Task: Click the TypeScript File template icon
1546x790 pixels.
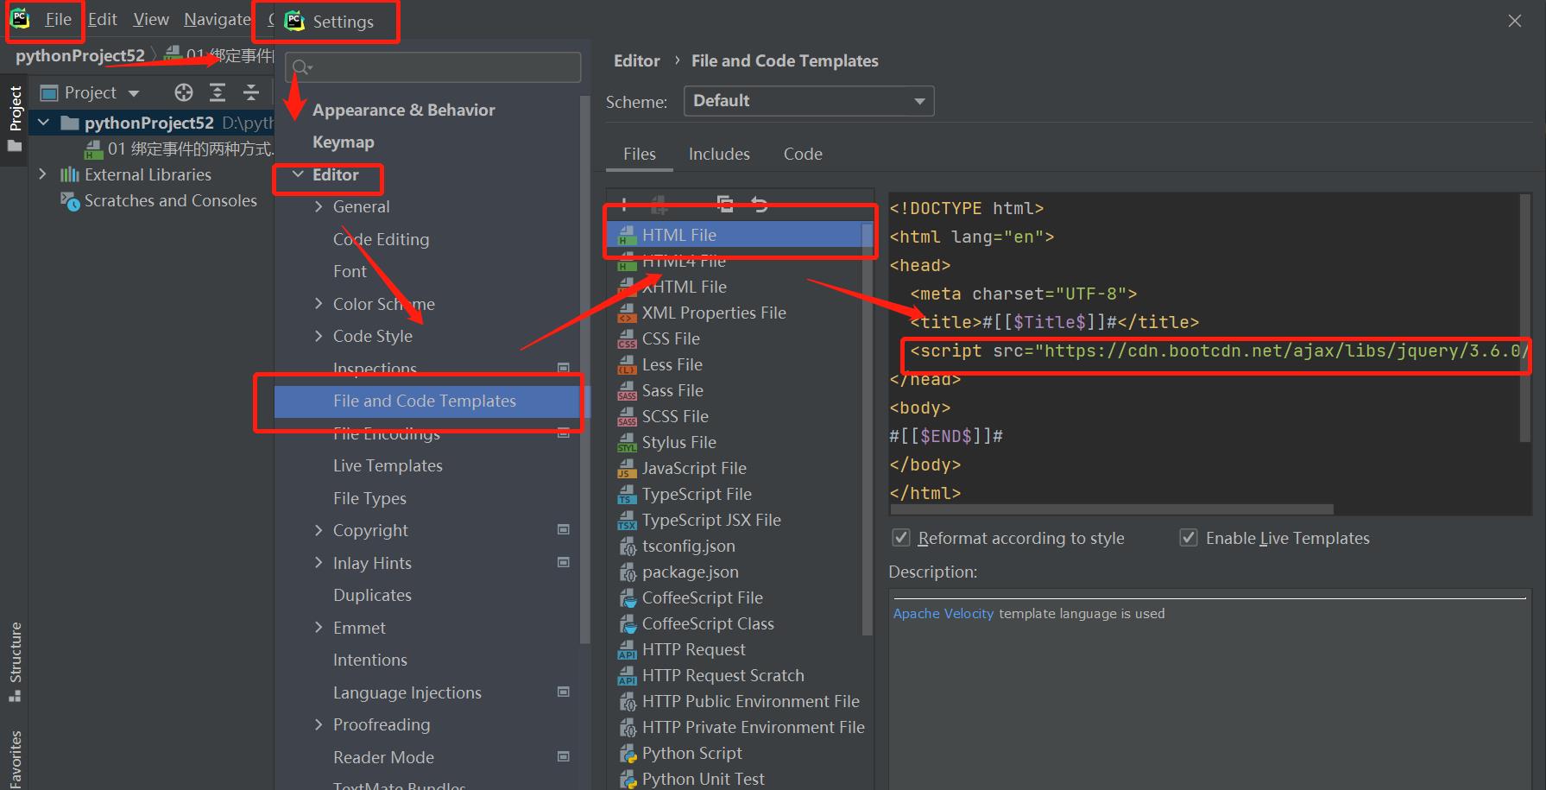Action: point(628,495)
